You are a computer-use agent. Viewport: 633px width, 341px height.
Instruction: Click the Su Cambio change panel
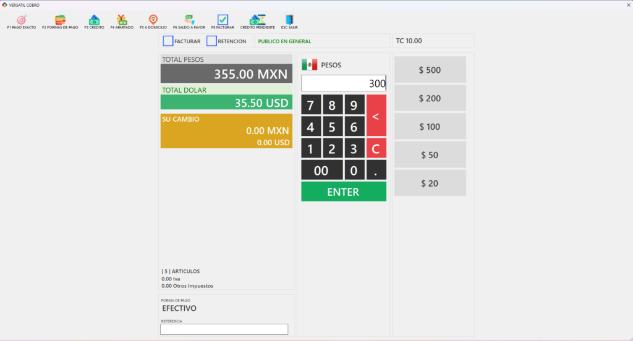coord(226,131)
